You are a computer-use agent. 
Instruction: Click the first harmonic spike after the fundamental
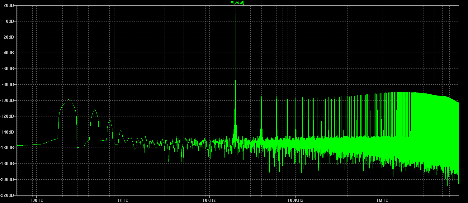tap(261, 97)
